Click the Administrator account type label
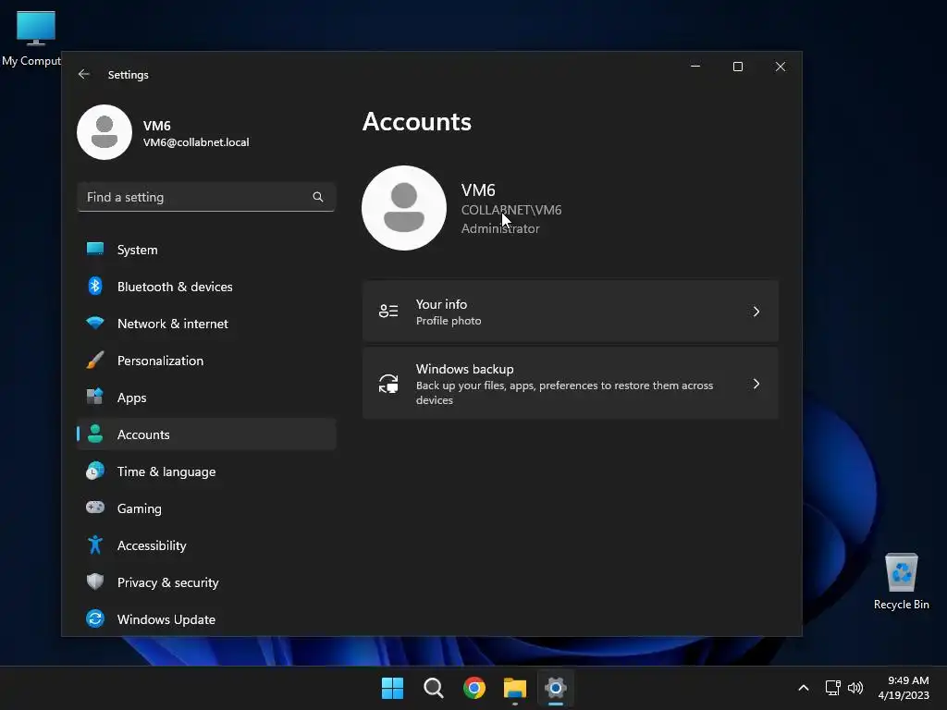Viewport: 947px width, 710px height. click(x=500, y=228)
